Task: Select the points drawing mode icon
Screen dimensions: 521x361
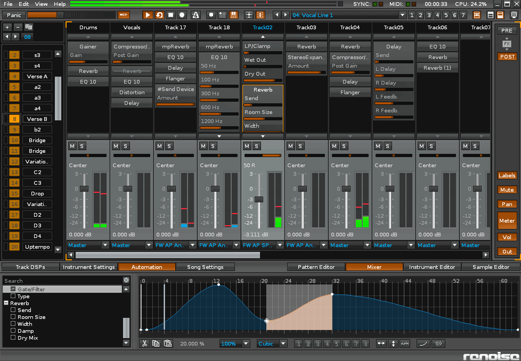Action: click(x=438, y=343)
